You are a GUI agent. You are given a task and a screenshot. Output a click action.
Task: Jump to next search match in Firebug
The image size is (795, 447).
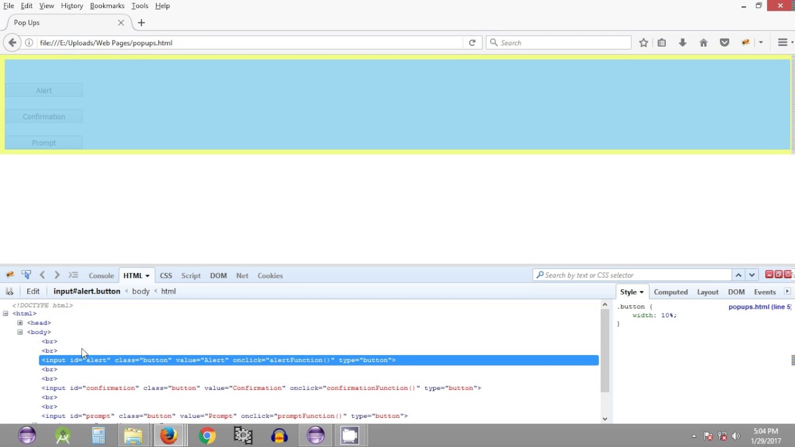tap(752, 275)
